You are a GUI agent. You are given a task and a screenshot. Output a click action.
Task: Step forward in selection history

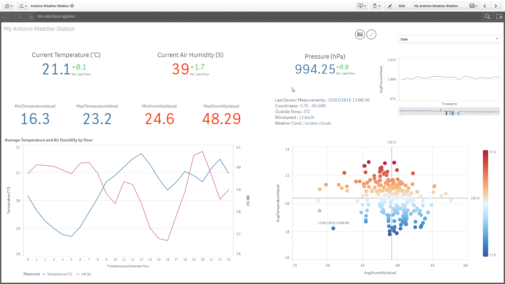[17, 16]
